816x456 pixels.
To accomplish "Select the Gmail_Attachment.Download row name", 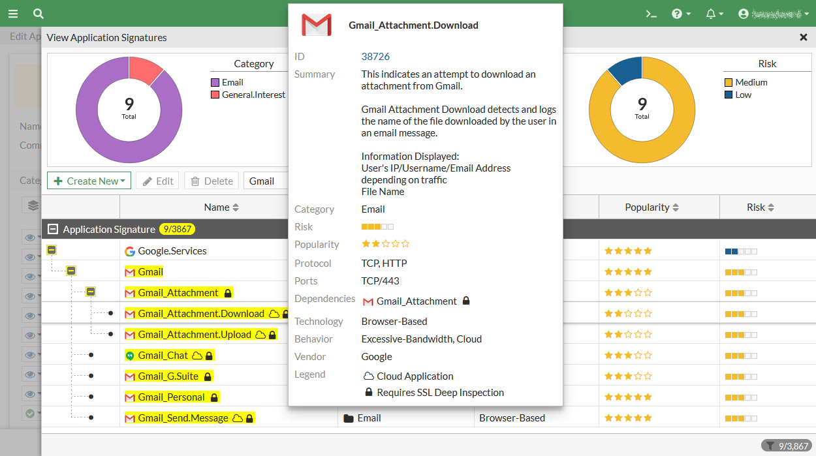I will (x=201, y=314).
